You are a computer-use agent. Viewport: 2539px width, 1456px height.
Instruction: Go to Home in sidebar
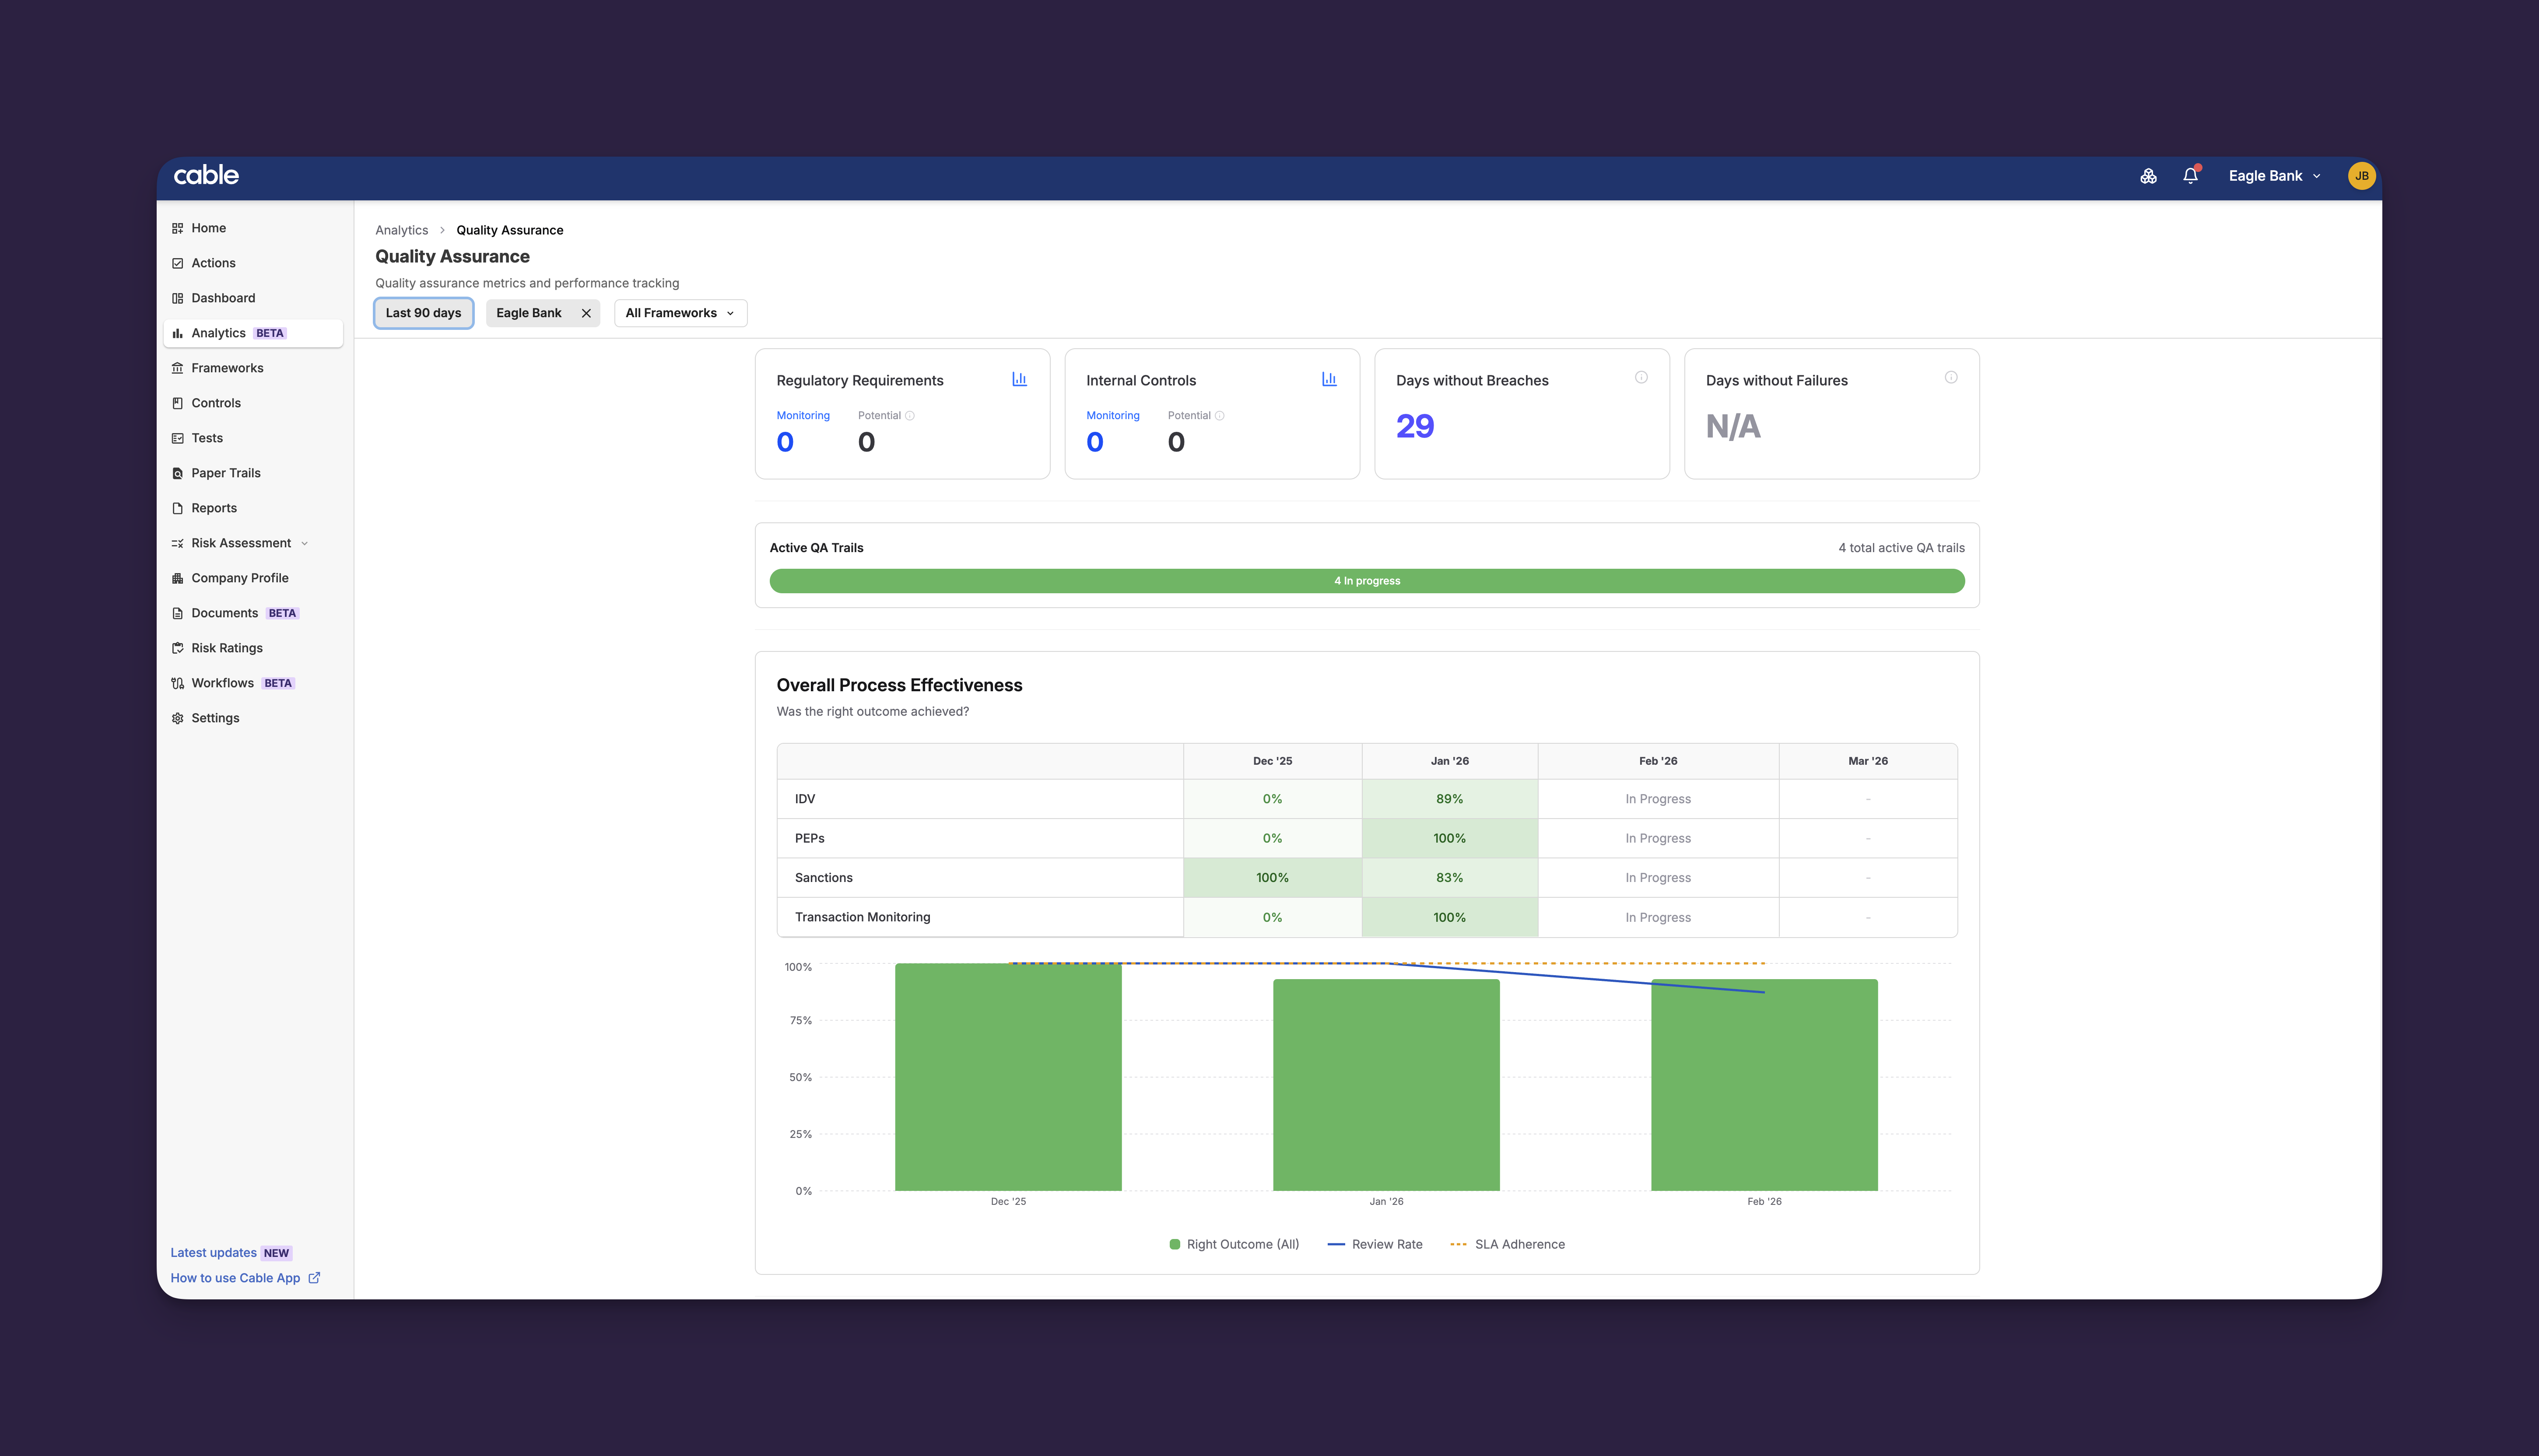pos(253,228)
